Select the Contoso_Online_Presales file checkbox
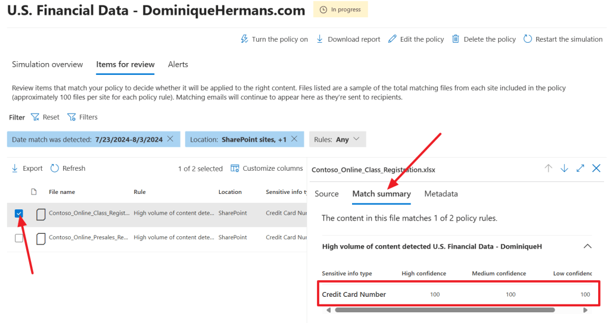The height and width of the screenshot is (323, 610). [x=19, y=238]
